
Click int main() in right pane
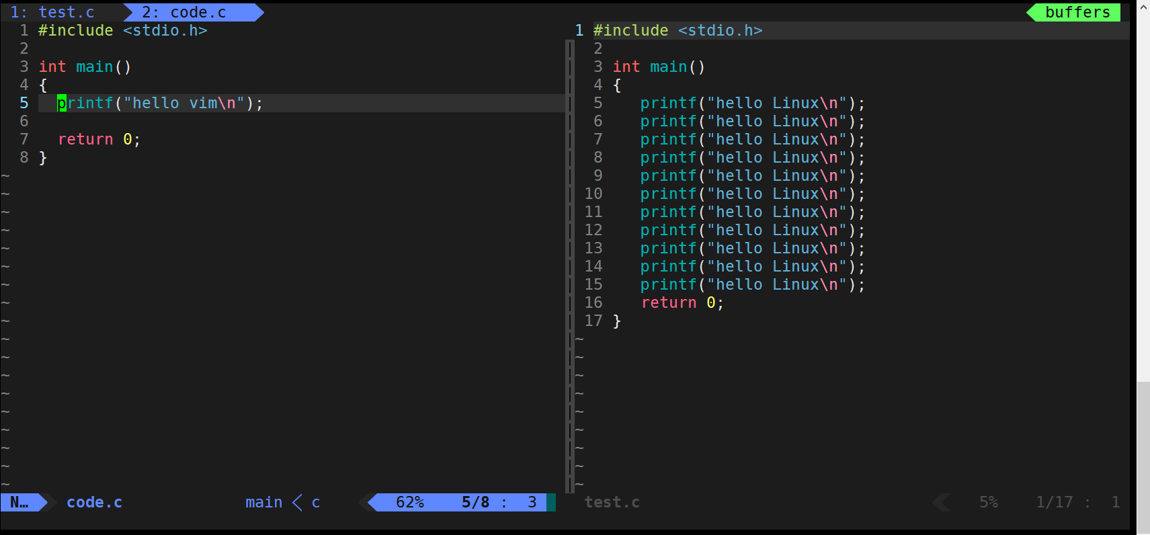point(659,67)
